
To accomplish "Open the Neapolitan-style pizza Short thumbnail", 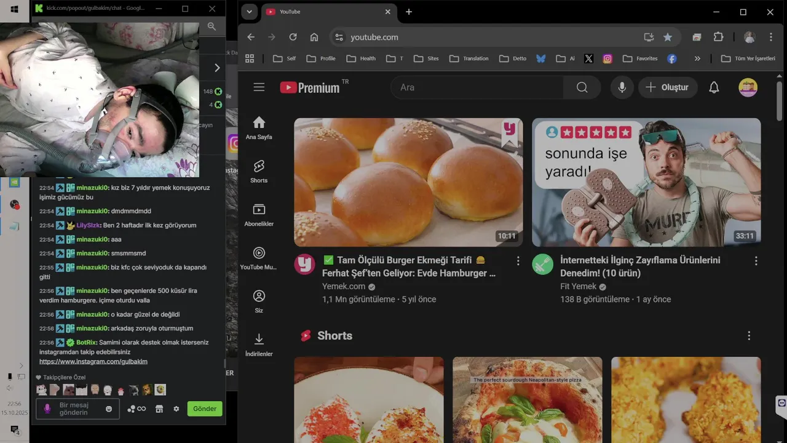I will pos(528,400).
